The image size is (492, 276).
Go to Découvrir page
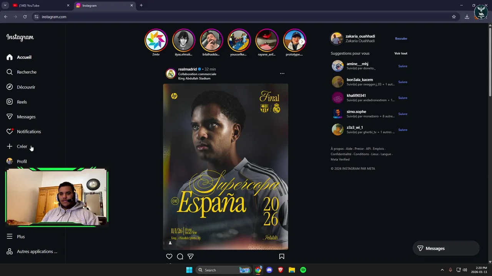coord(21,87)
